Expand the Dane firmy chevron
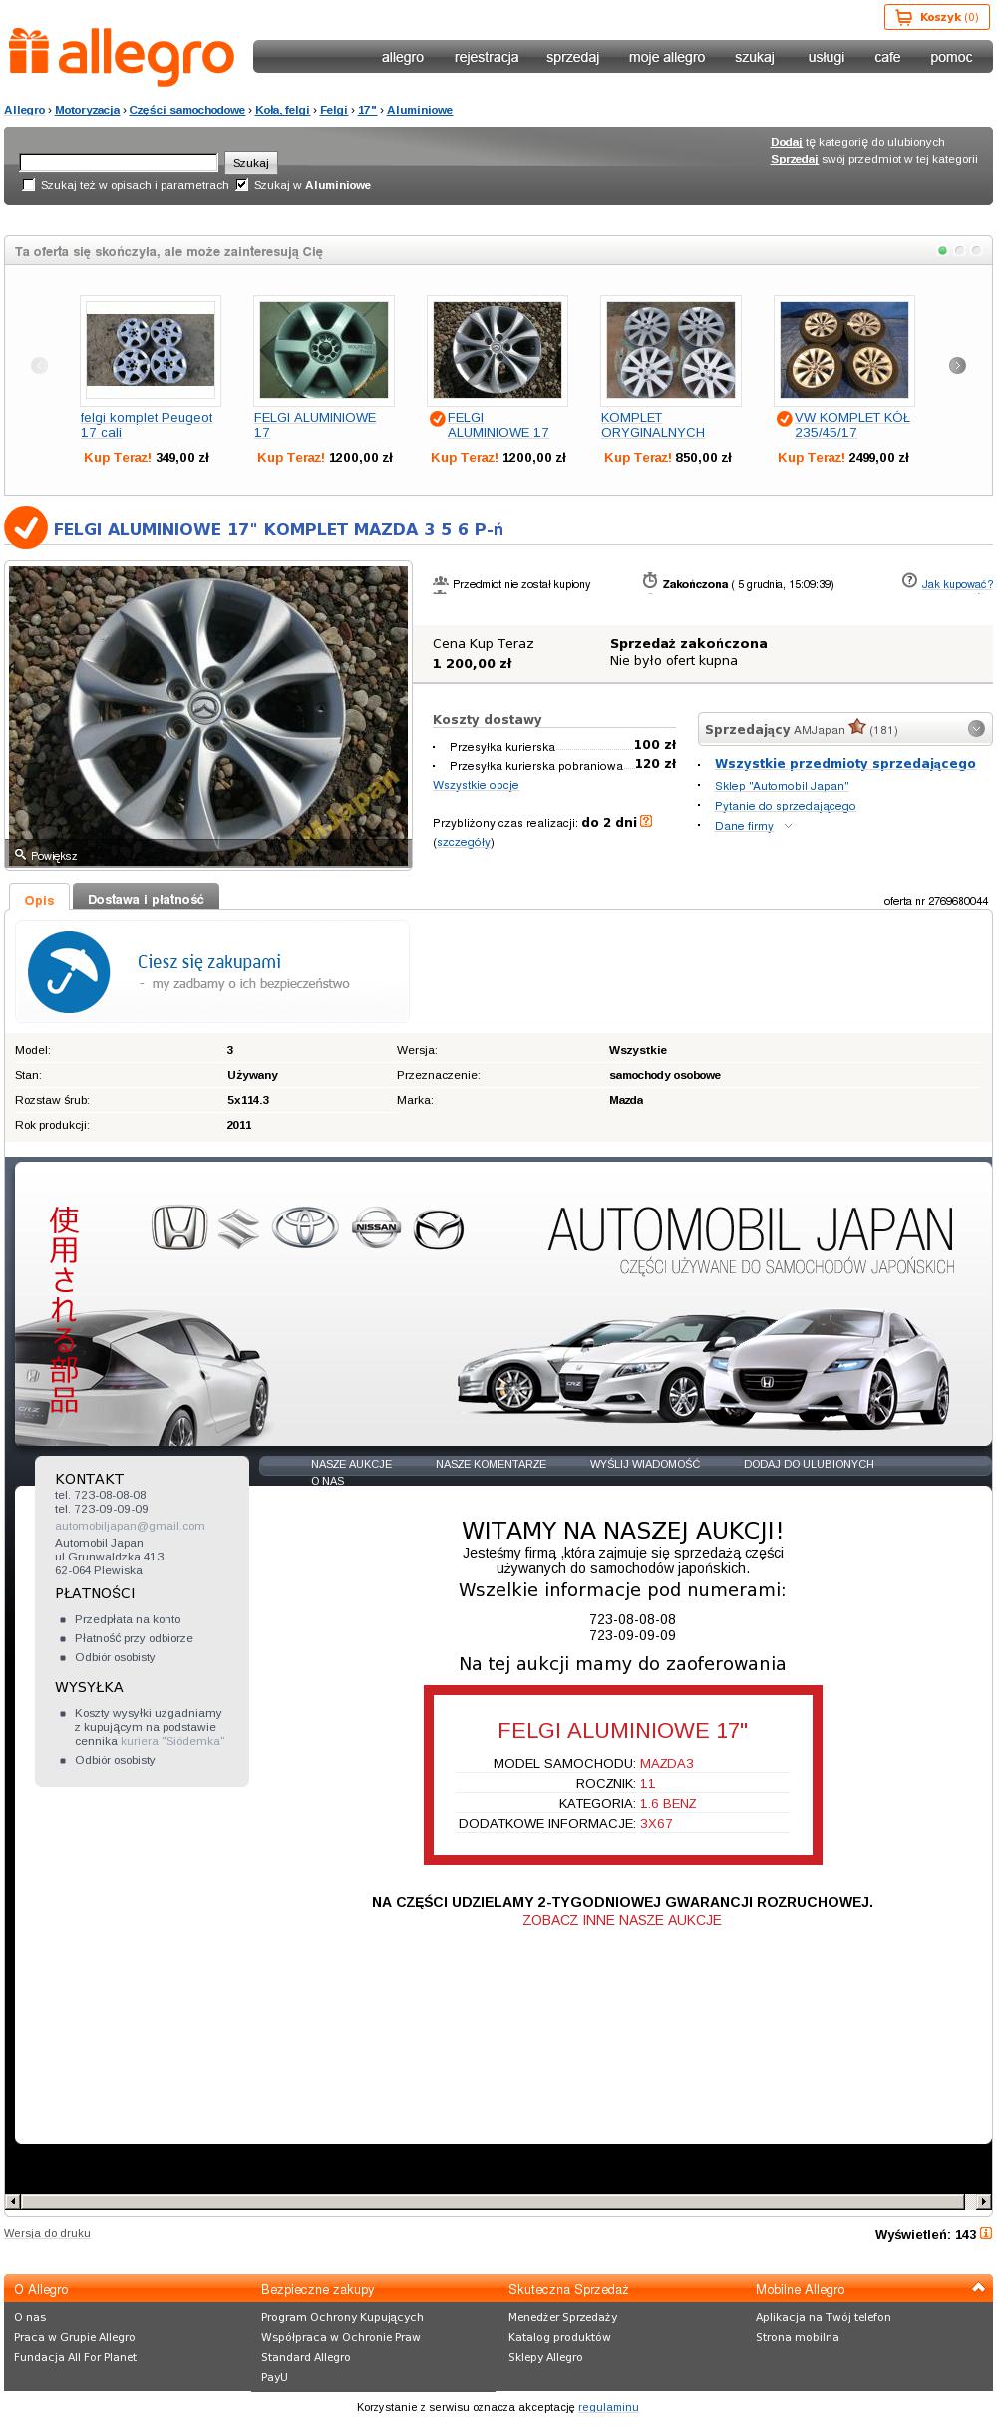Image resolution: width=997 pixels, height=2427 pixels. [x=788, y=826]
